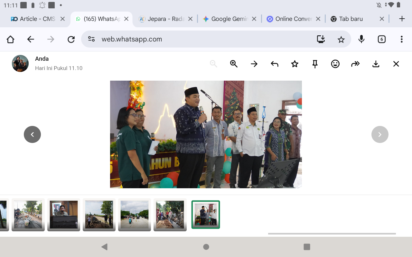Tap the Android back navigation button
The width and height of the screenshot is (412, 257).
104,247
